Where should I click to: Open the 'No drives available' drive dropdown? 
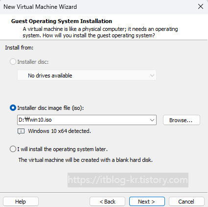[x=87, y=76]
